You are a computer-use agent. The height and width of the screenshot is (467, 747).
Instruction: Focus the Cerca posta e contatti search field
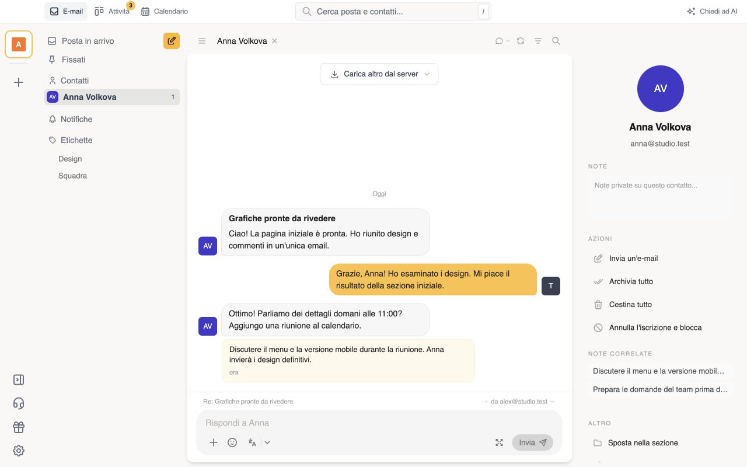393,11
